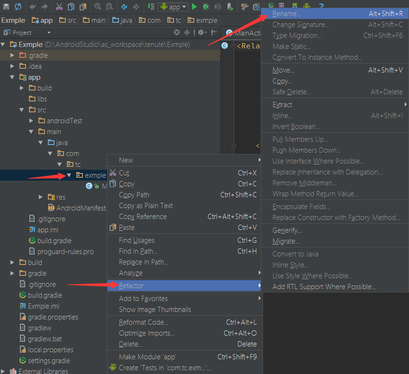Screen dimensions: 409x374
Task: Click the wrench Settings toolbar icon
Action: [x=245, y=7]
